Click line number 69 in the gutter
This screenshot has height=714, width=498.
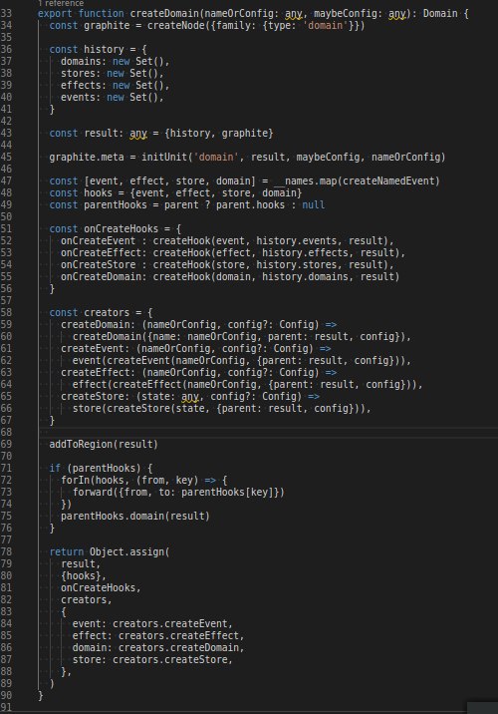[x=6, y=445]
